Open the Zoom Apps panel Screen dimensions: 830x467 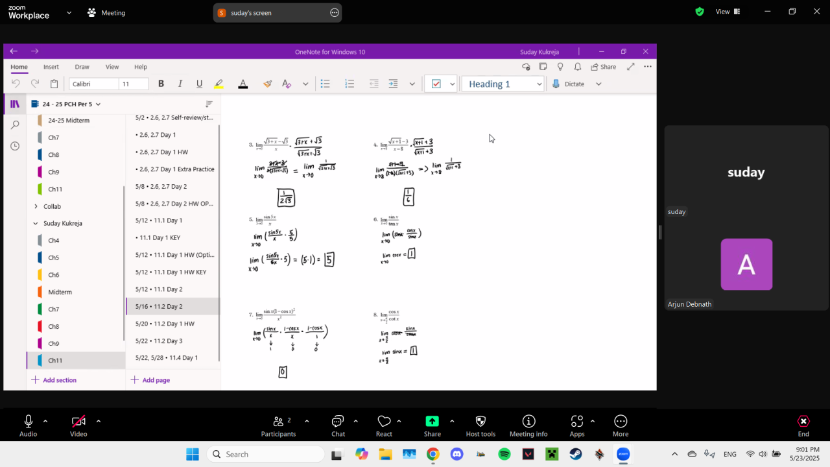click(x=576, y=422)
